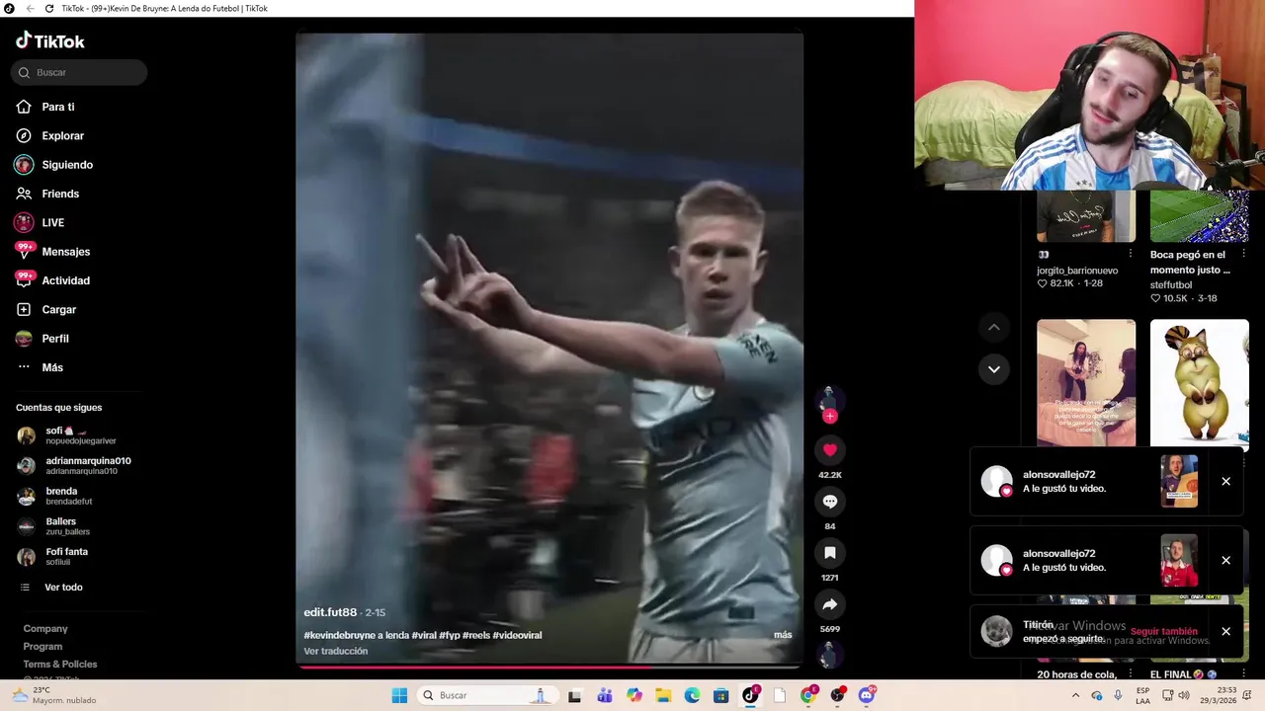Go to next video with down chevron
This screenshot has width=1265, height=711.
coord(994,369)
